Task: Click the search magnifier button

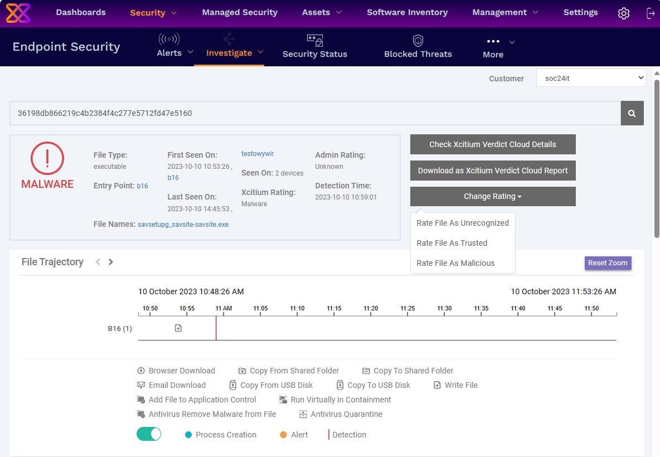Action: coord(632,113)
